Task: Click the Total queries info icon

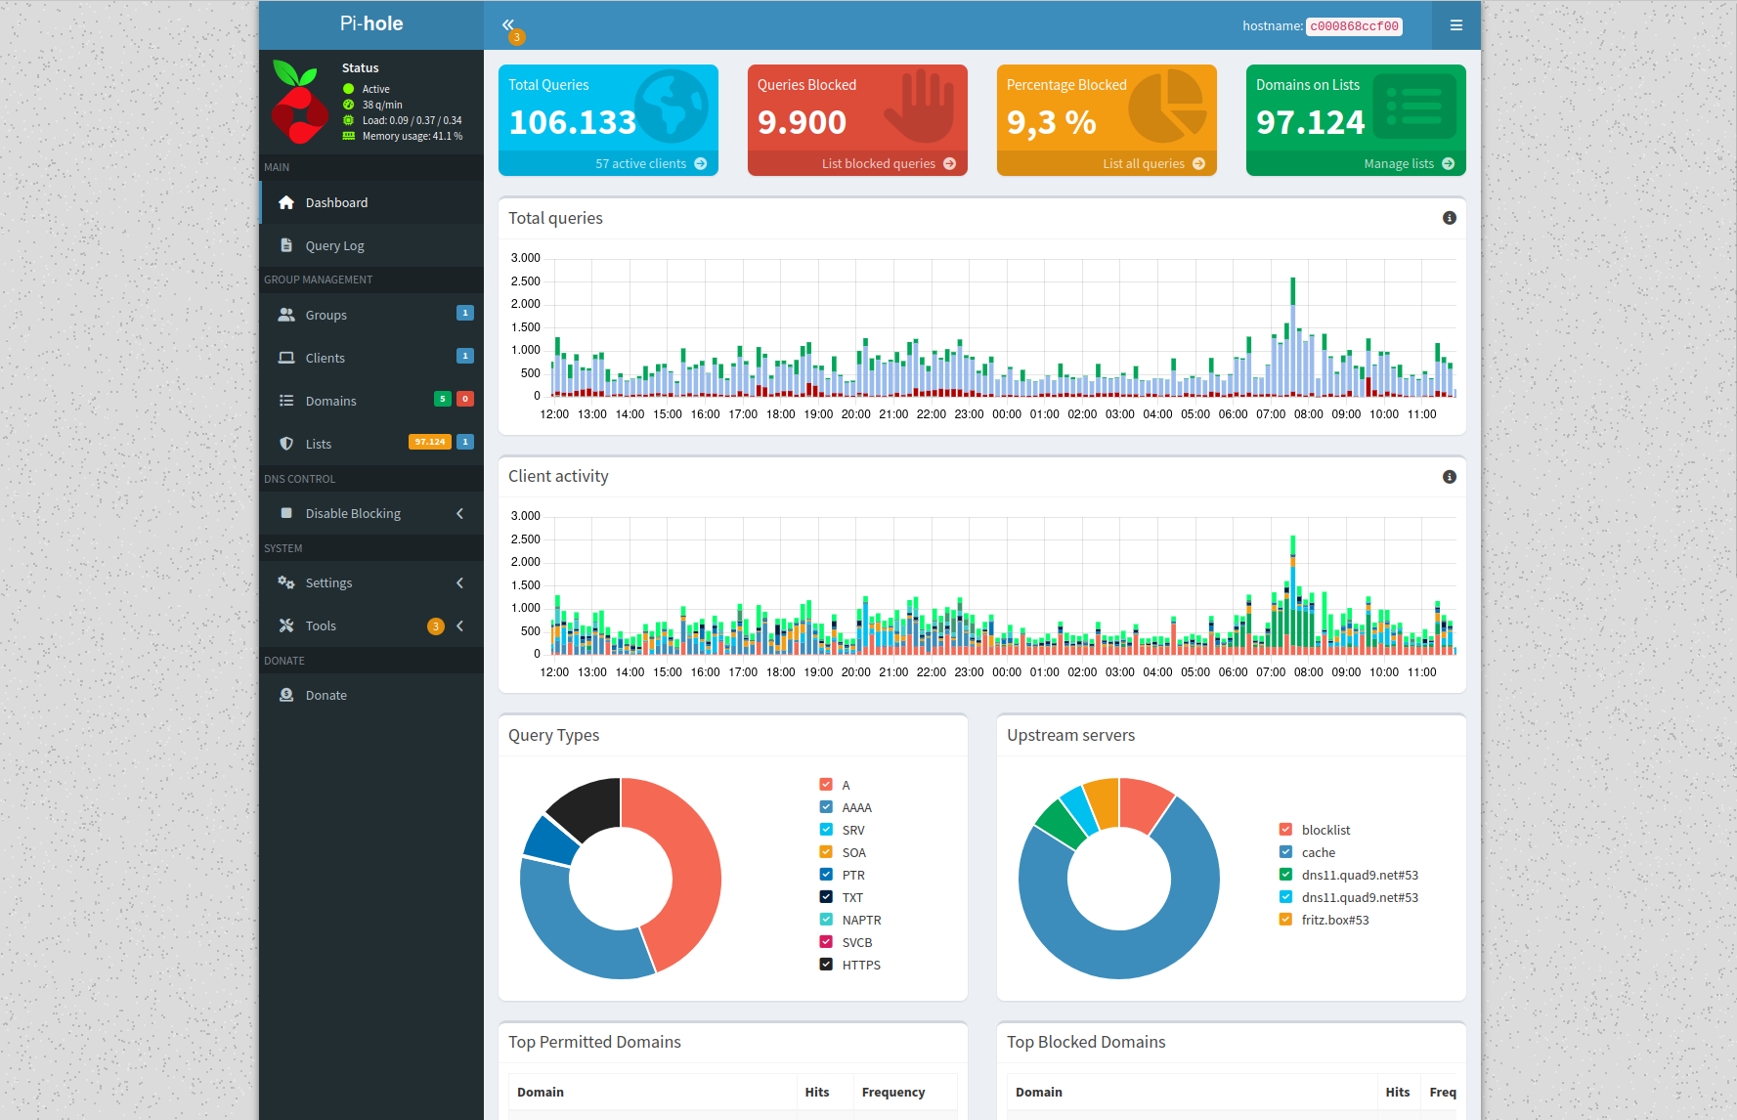Action: 1449,218
